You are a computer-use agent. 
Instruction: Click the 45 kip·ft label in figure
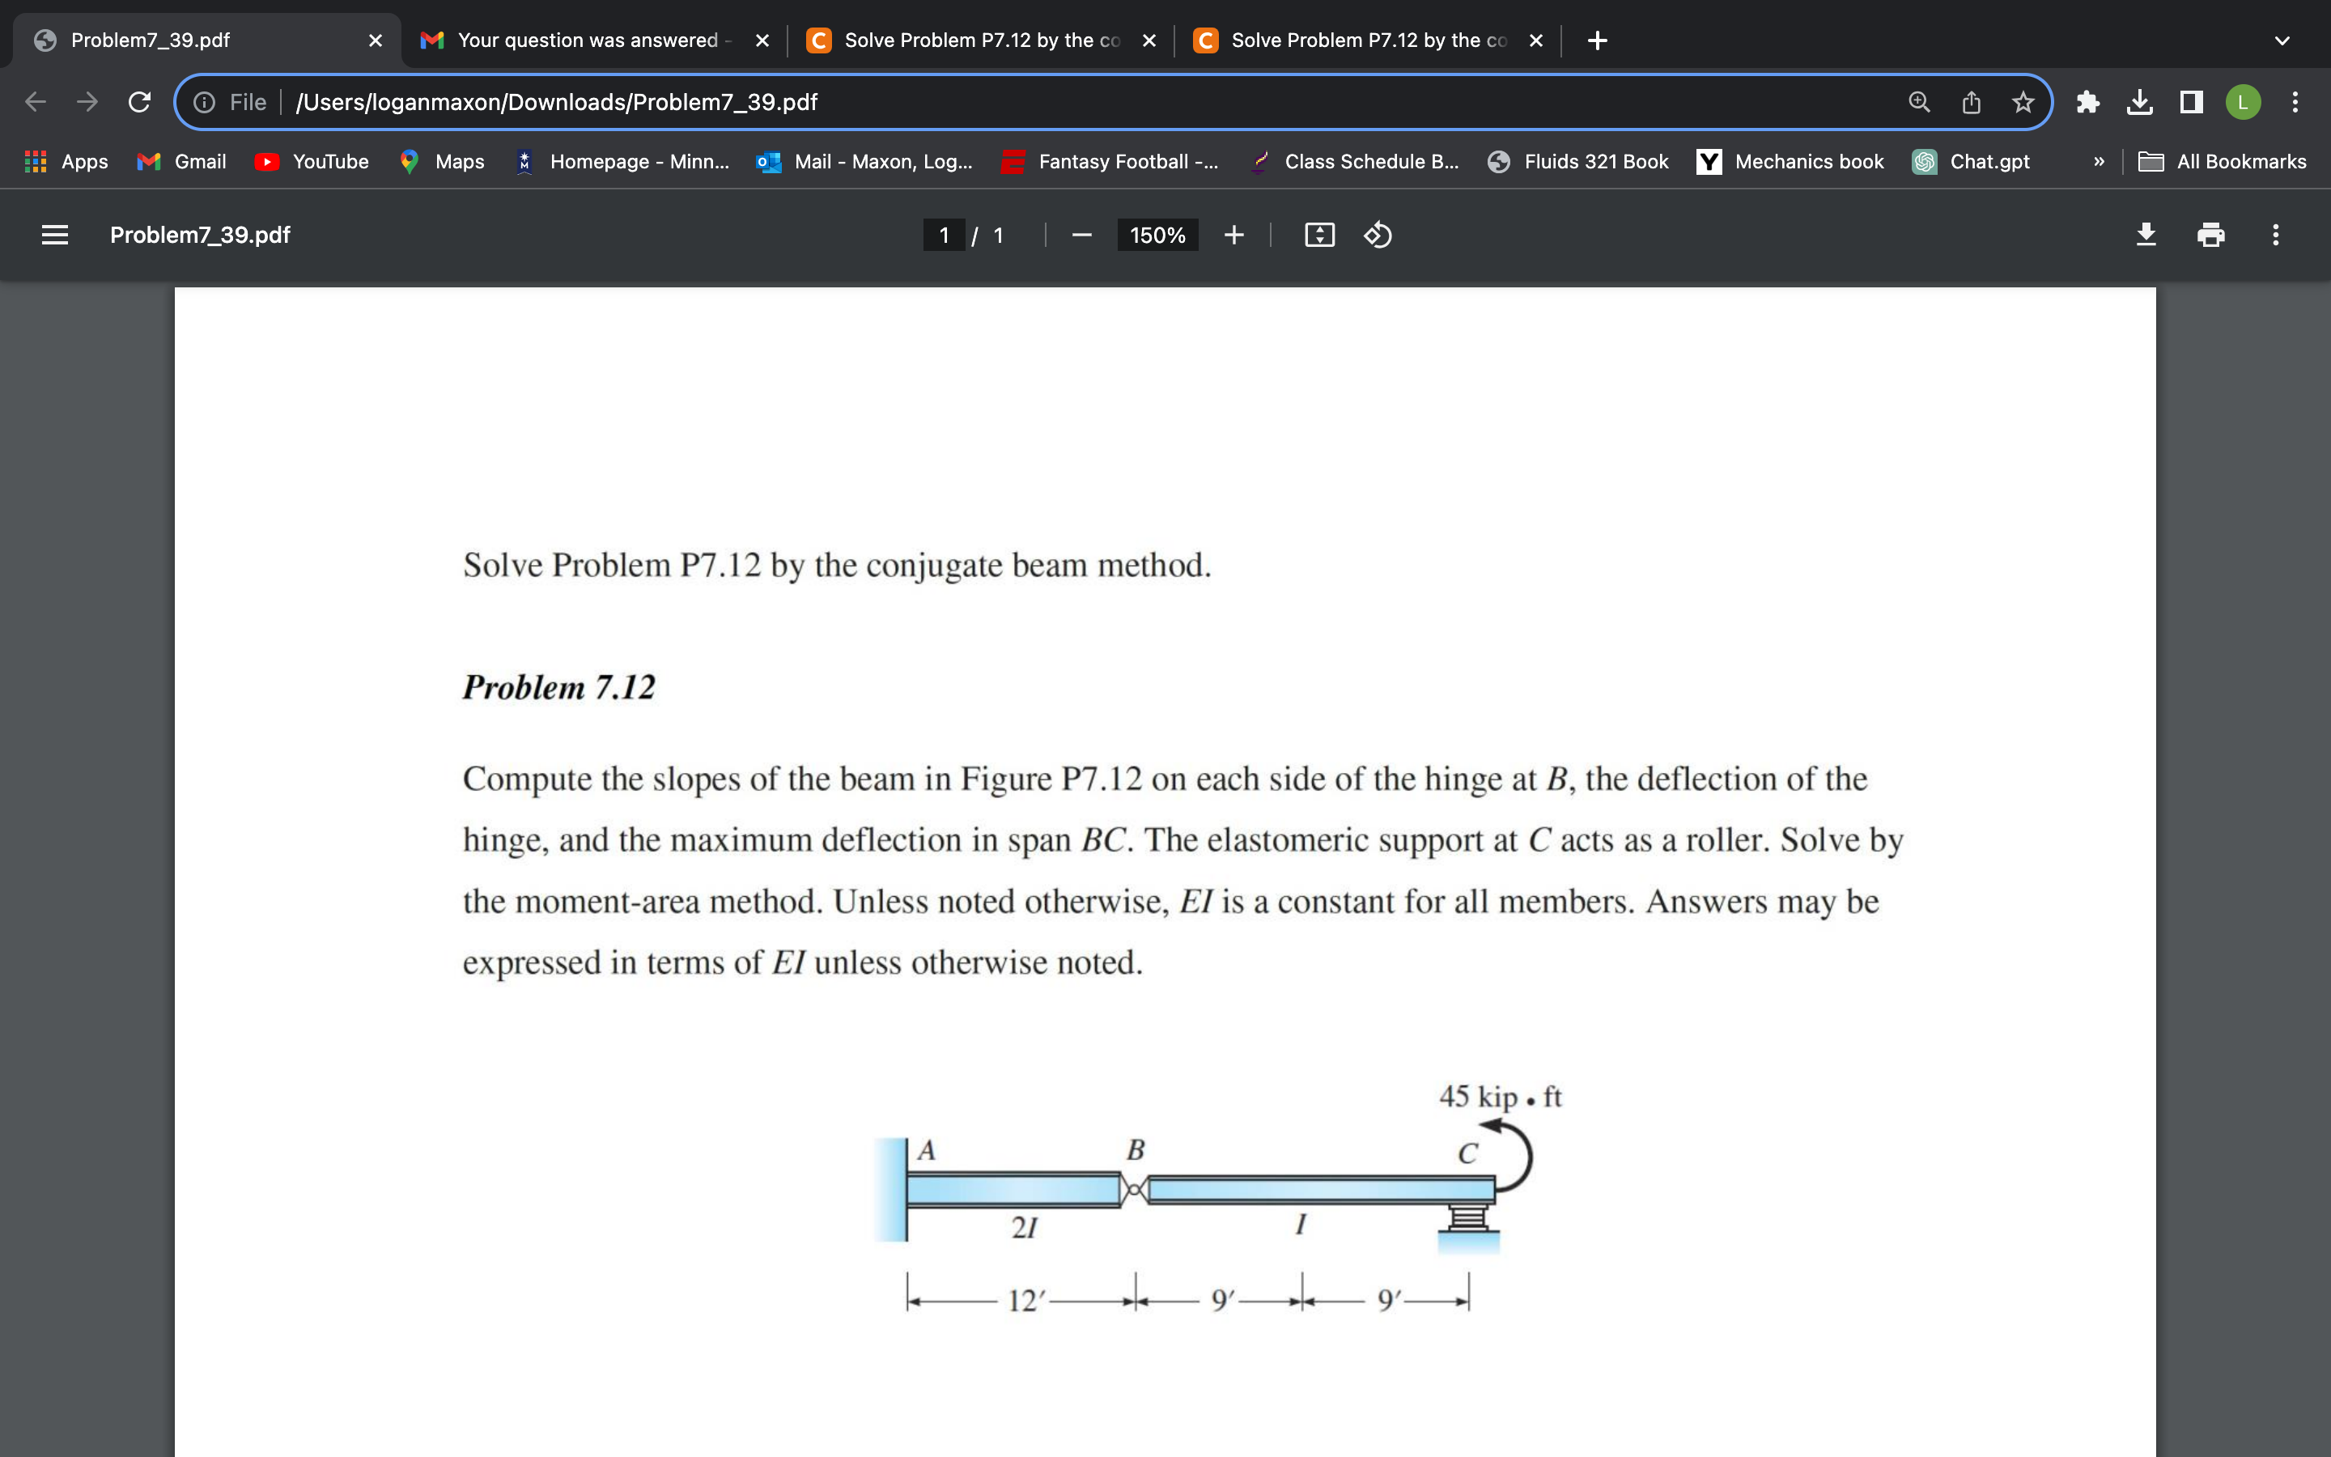(x=1500, y=1097)
